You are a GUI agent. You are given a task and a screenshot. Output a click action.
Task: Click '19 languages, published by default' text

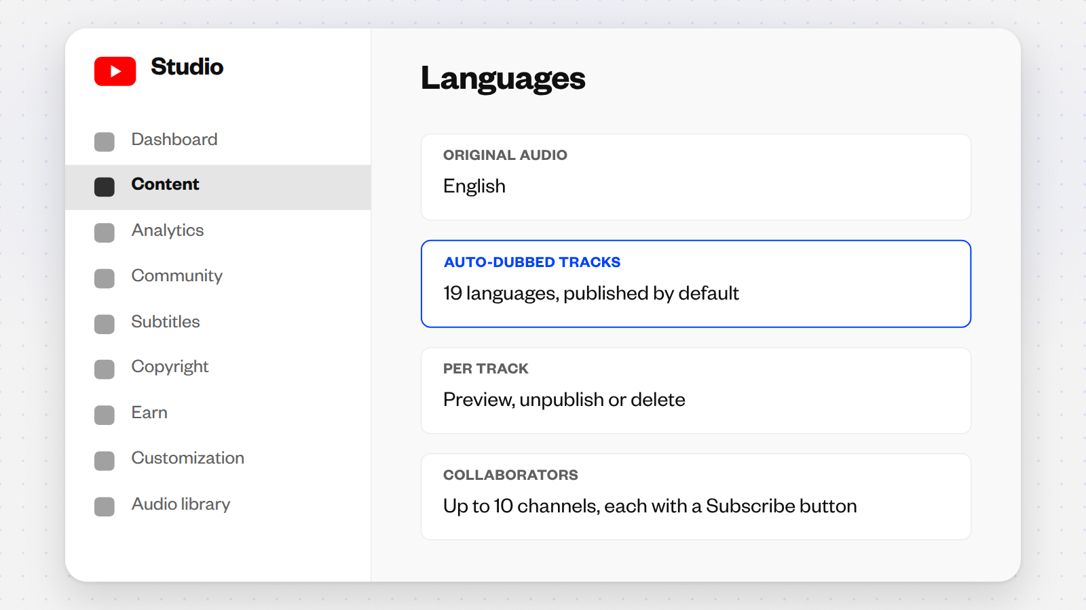pyautogui.click(x=591, y=293)
